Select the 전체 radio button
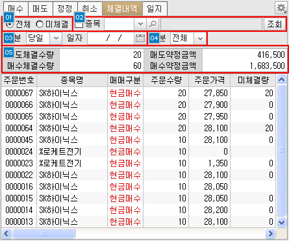Image resolution: width=289 pixels, height=241 pixels. tap(9, 24)
